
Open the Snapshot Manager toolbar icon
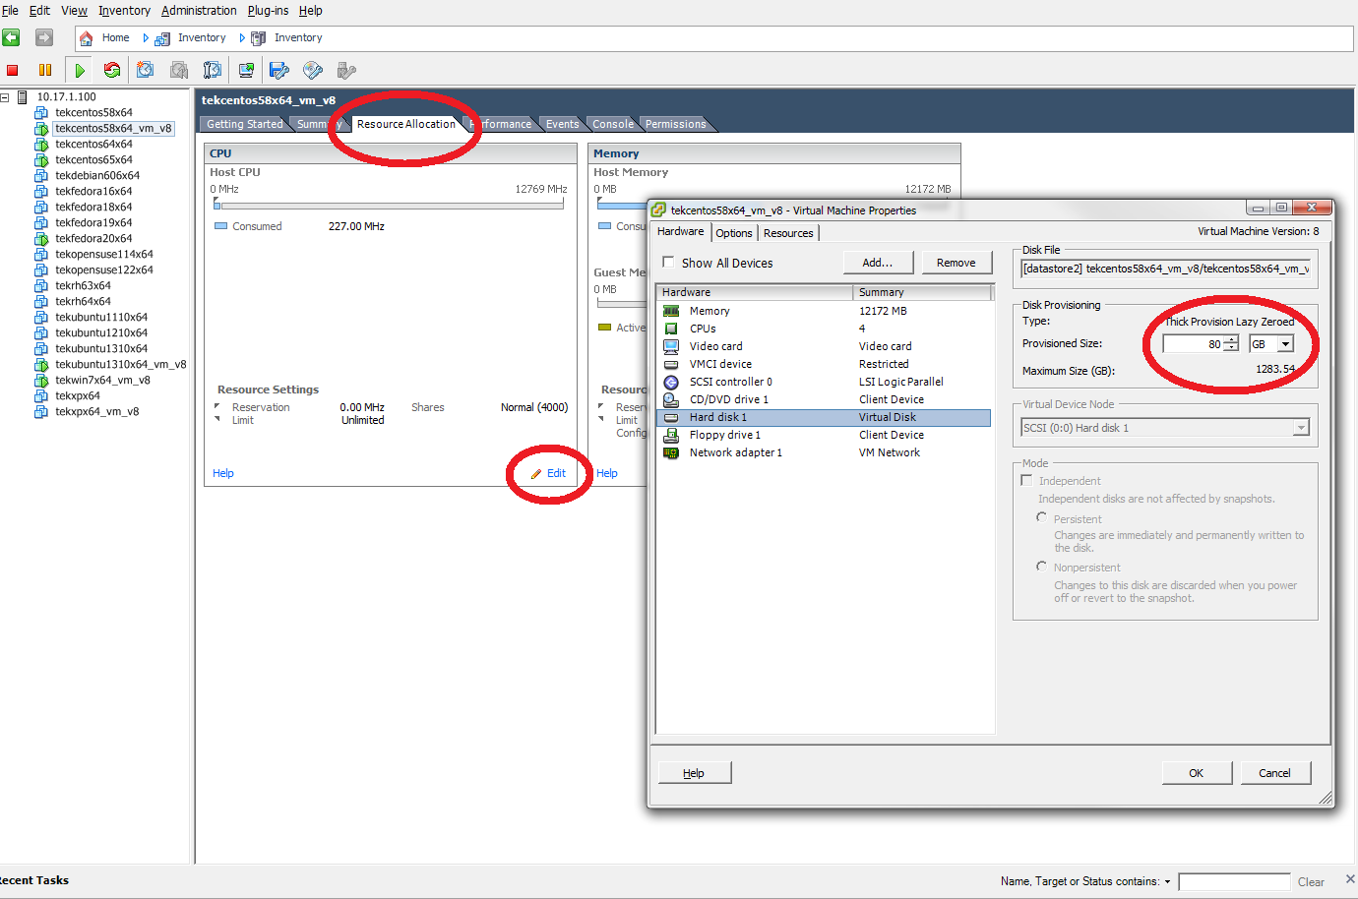213,70
